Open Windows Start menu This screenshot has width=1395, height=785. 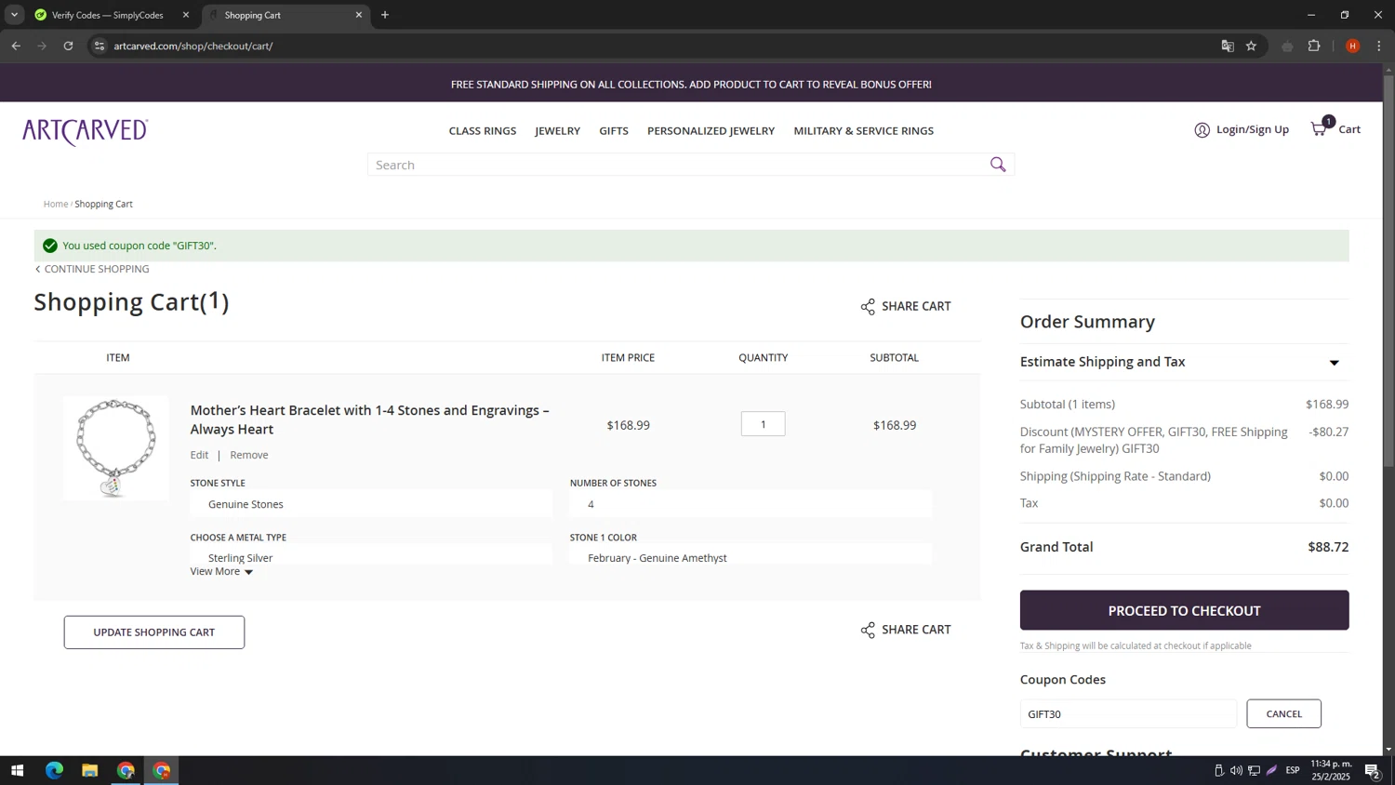point(17,770)
